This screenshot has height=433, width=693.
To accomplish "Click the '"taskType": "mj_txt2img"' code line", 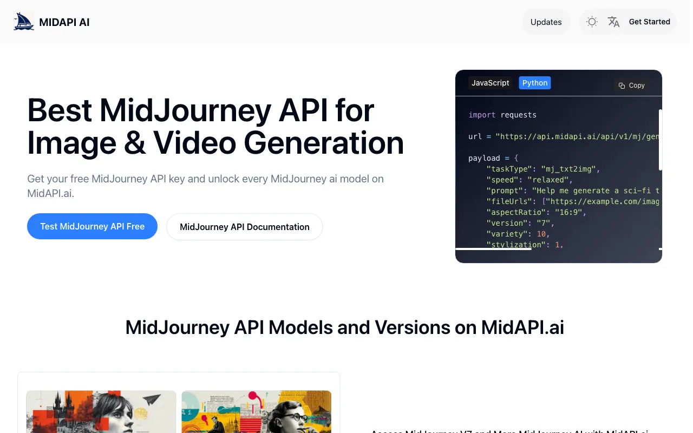I will 543,169.
